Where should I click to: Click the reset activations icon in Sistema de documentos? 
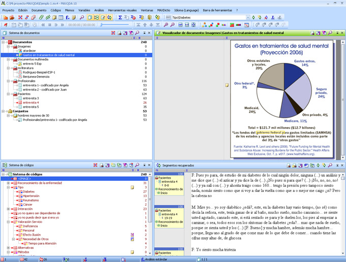coord(112,33)
